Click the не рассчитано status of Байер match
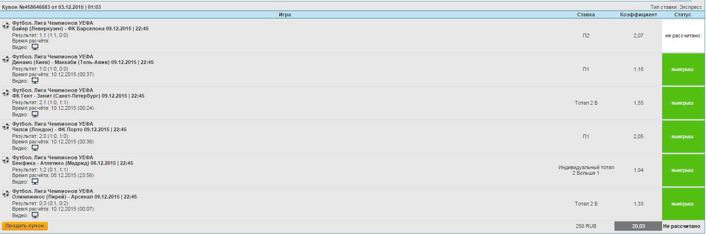 (683, 35)
